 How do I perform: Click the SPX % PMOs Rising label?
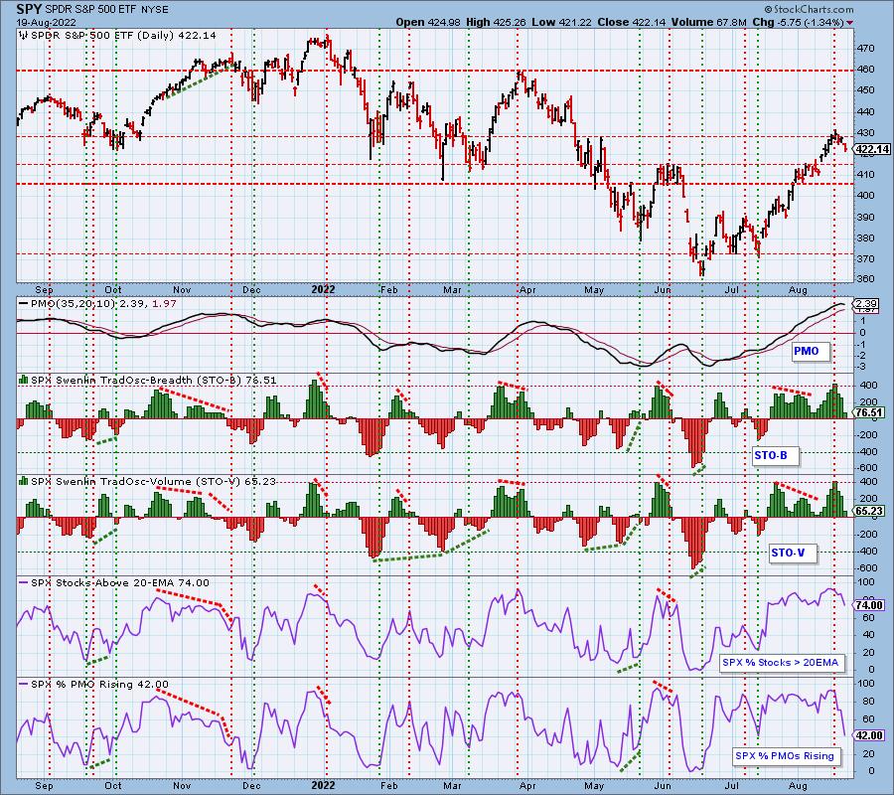(785, 755)
